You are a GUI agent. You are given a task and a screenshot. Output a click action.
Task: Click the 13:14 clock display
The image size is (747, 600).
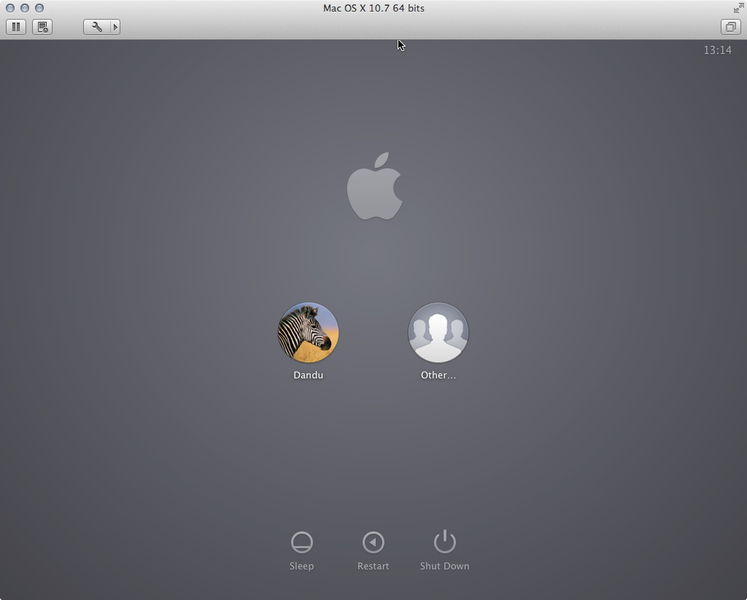717,50
